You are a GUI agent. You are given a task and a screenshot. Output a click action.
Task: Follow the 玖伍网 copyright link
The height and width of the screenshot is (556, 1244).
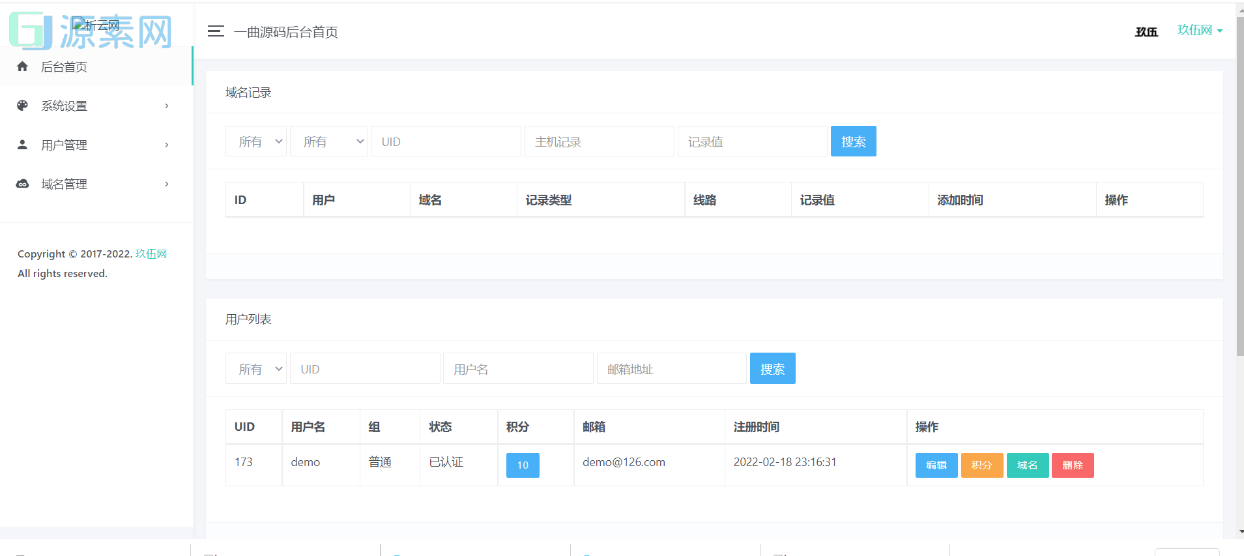coord(151,254)
